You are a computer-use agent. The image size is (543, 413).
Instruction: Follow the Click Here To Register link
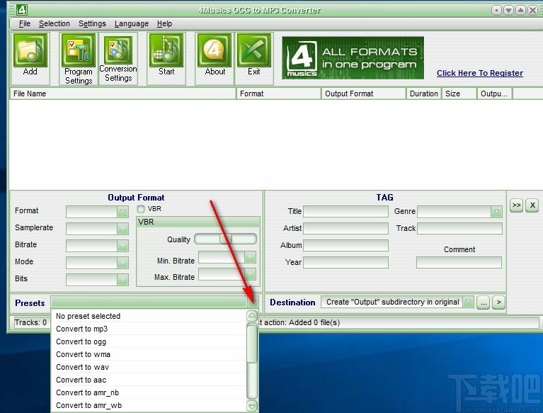pyautogui.click(x=479, y=73)
